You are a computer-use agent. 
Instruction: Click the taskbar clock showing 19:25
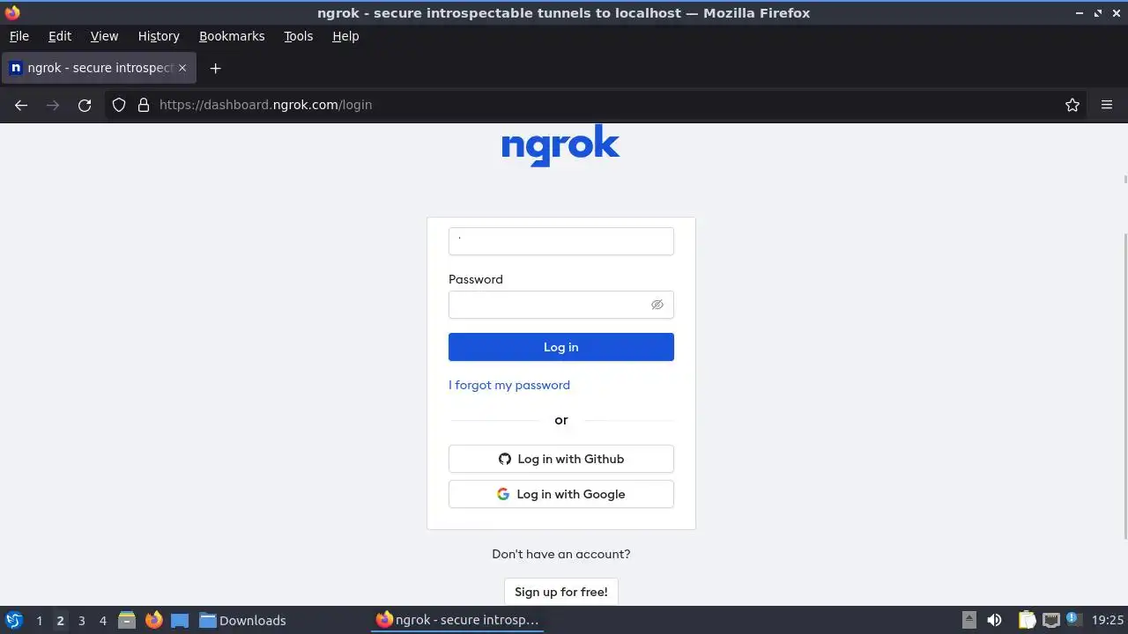click(1108, 620)
